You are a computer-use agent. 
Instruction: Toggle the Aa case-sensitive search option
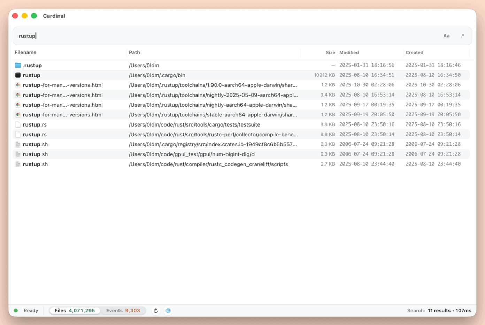click(x=446, y=36)
